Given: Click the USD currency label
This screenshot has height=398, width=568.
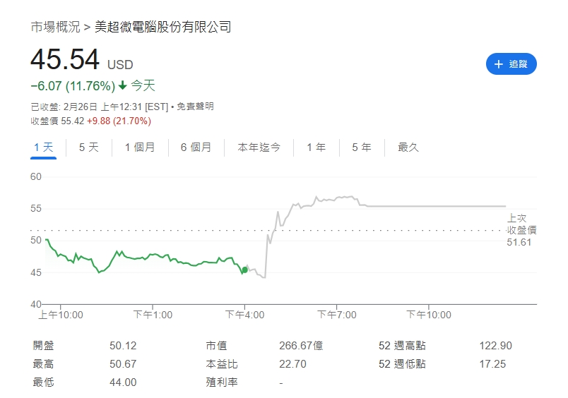Looking at the screenshot, I should pos(120,65).
